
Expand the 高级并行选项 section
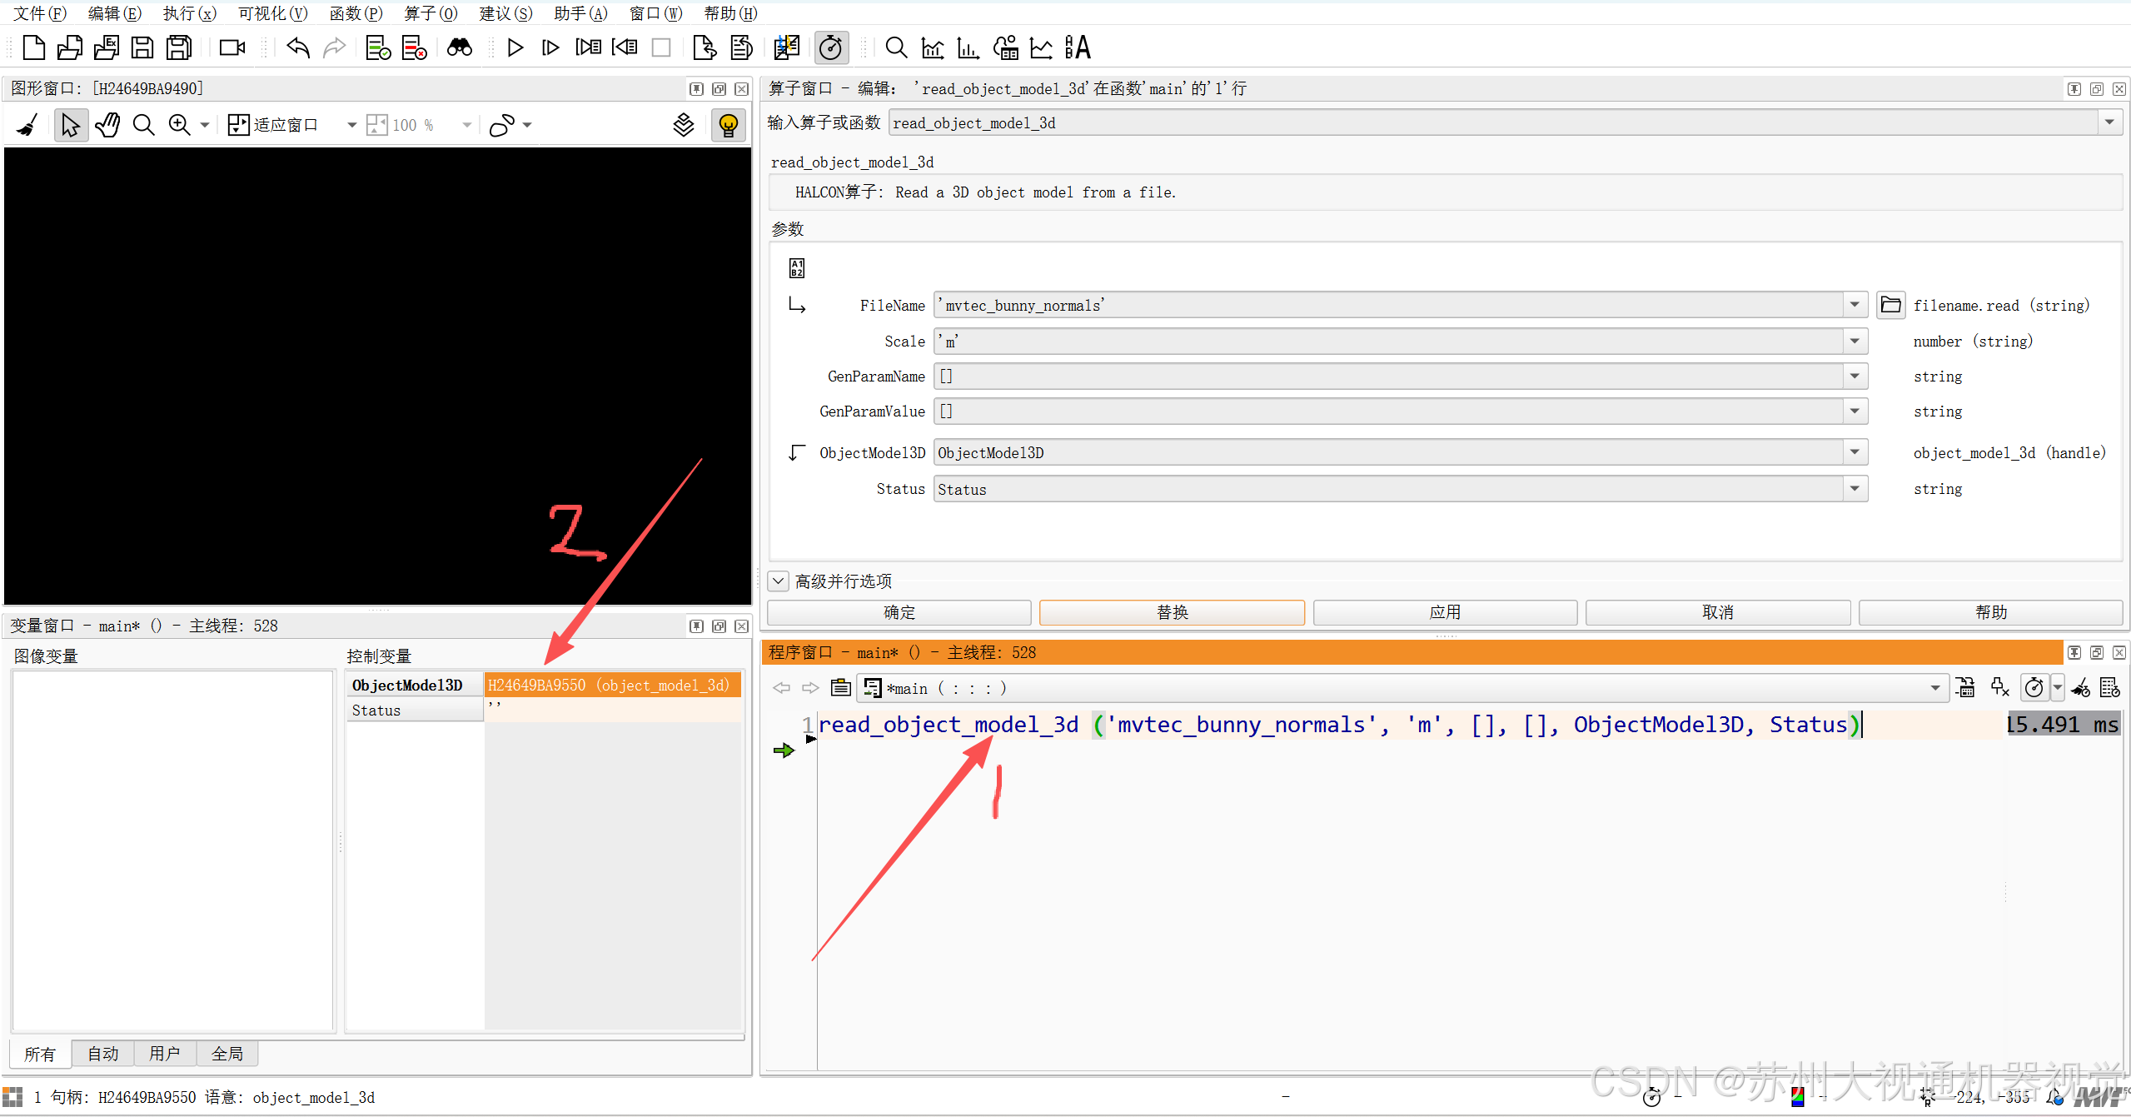point(779,581)
